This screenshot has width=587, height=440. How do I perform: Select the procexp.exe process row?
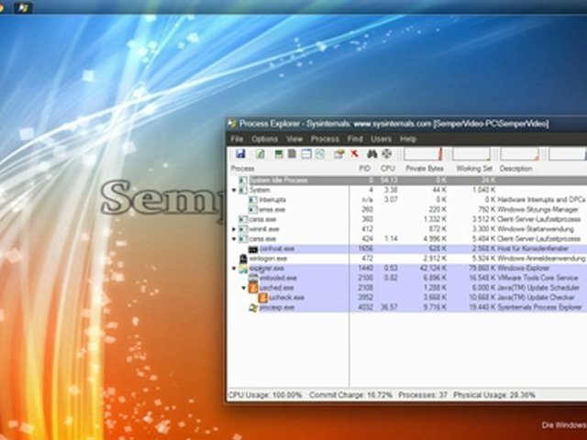click(407, 307)
